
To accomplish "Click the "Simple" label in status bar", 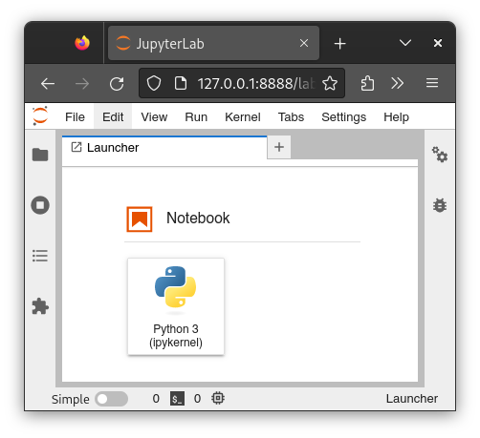I will tap(71, 399).
